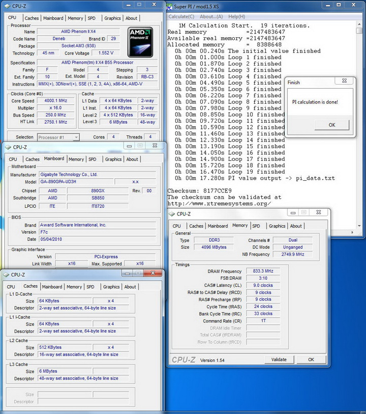
Task: Click the Command Rate 1T value
Action: (263, 321)
